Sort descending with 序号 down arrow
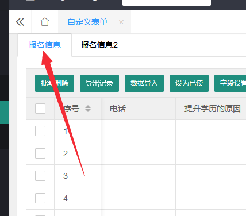This screenshot has height=216, width=246. tap(88, 111)
